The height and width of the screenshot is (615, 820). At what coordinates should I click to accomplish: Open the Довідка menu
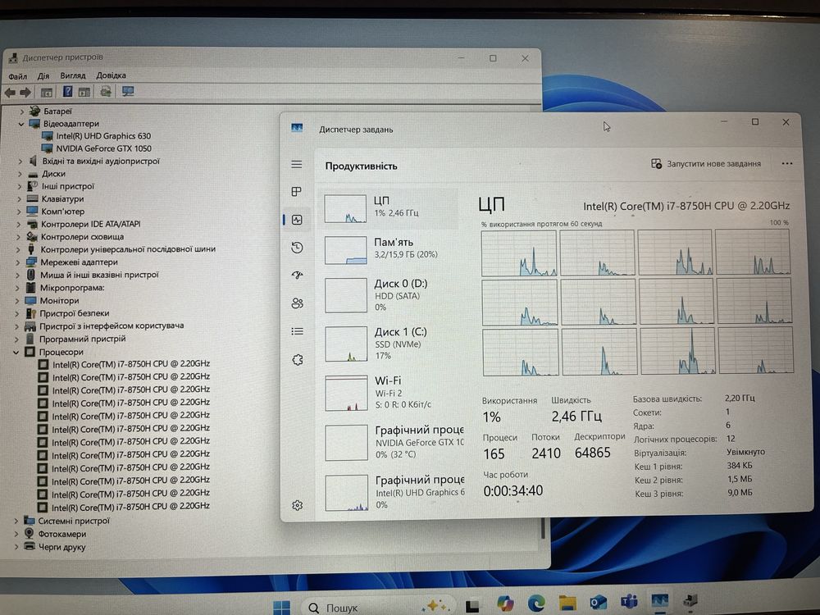[111, 75]
